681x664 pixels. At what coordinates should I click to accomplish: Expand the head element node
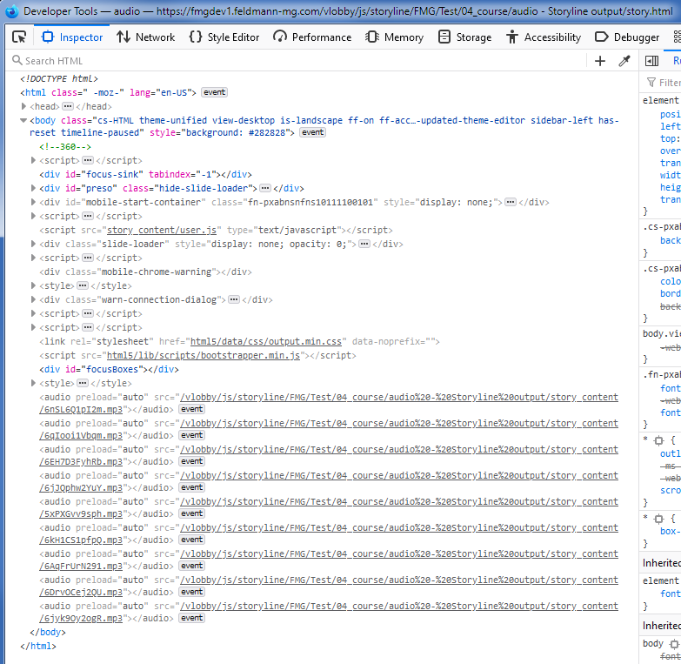tap(24, 106)
